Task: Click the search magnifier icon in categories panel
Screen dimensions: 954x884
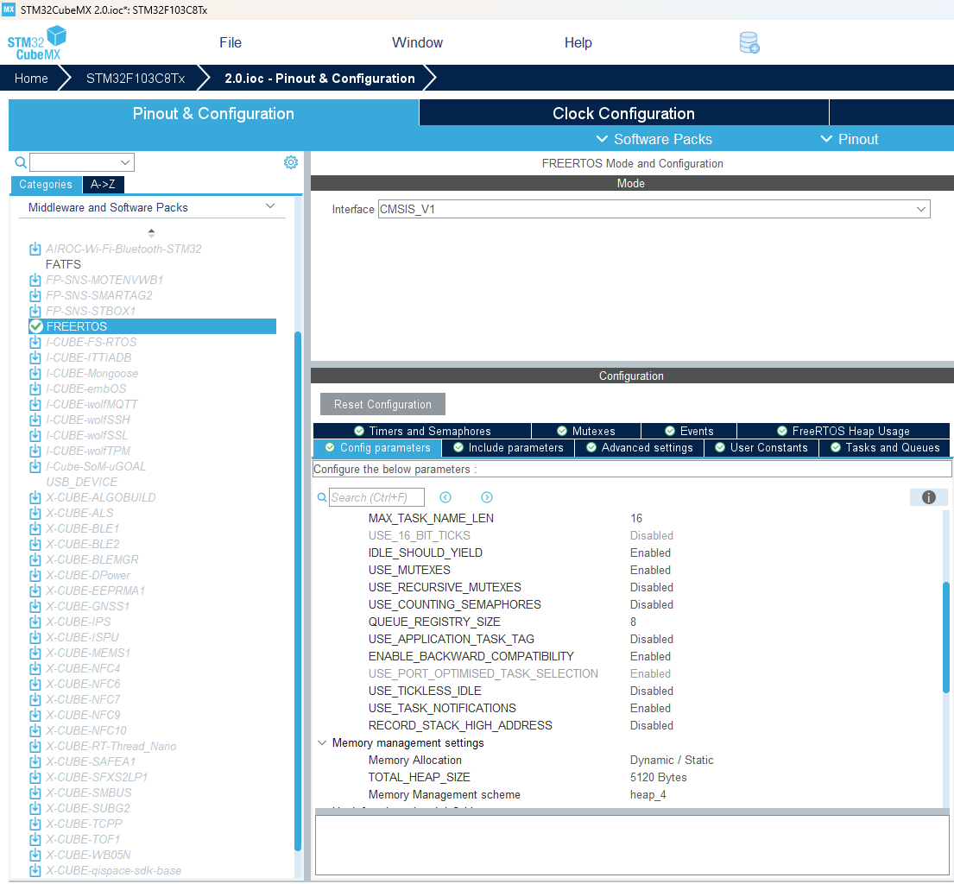Action: coord(20,162)
